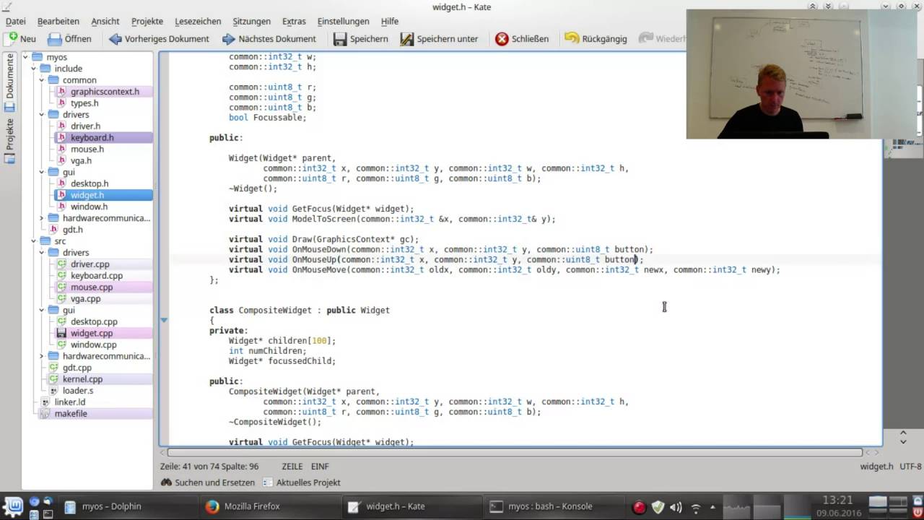Click the horizontal editor scrollbar
Image resolution: width=924 pixels, height=520 pixels.
pyautogui.click(x=515, y=453)
